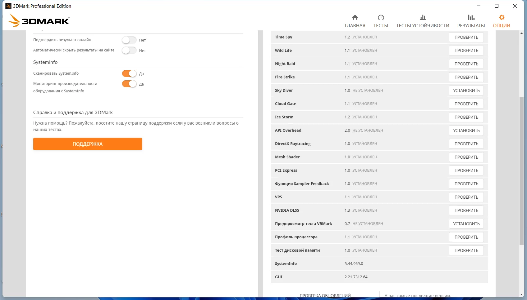Viewport: 527px width, 300px height.
Task: Click the scrollbar down arrow
Action: pos(521,294)
